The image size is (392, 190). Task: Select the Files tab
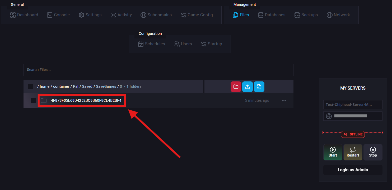click(241, 15)
